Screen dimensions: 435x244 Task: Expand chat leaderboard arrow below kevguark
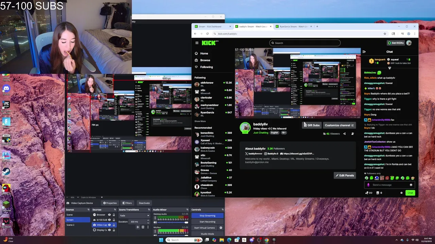click(x=389, y=68)
